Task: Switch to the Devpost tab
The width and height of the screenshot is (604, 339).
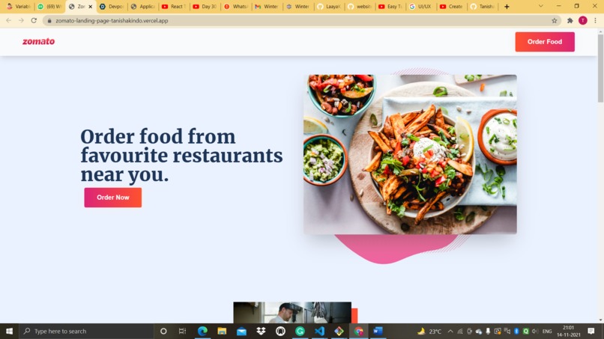Action: point(112,7)
